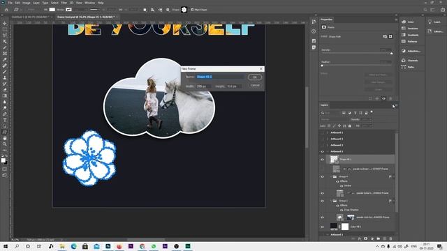
Task: Open the Patterns panel icon
Action: pos(404,41)
